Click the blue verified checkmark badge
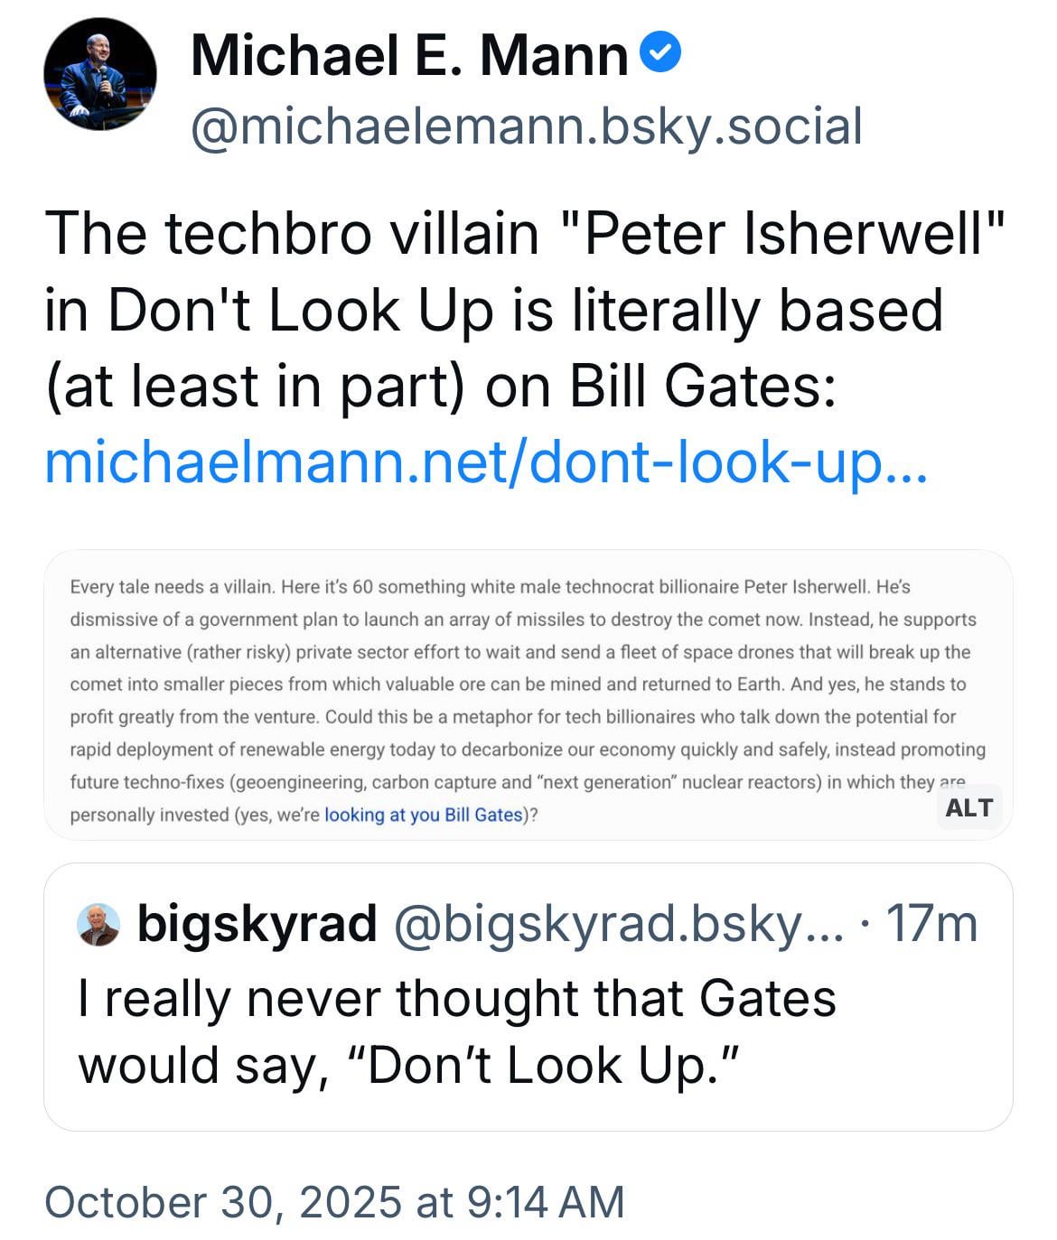This screenshot has width=1057, height=1240. click(x=660, y=55)
